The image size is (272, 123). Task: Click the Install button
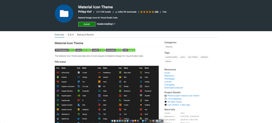click(x=87, y=24)
